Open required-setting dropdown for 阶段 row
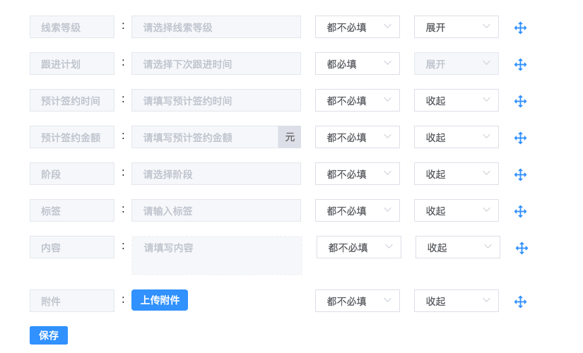The width and height of the screenshot is (583, 353). pyautogui.click(x=358, y=174)
